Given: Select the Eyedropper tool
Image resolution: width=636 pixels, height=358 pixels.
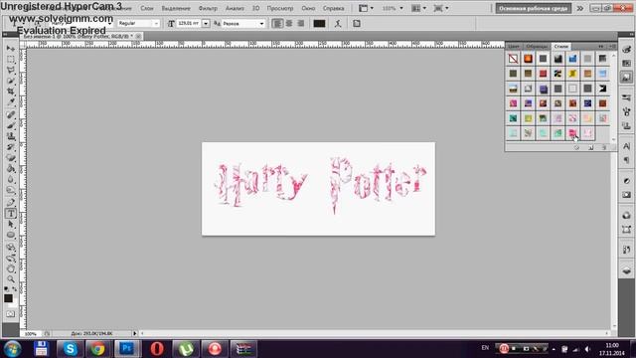Looking at the screenshot, I should [x=11, y=102].
